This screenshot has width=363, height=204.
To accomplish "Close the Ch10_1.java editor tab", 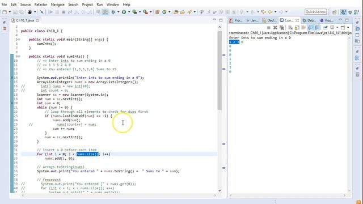I will pos(38,20).
